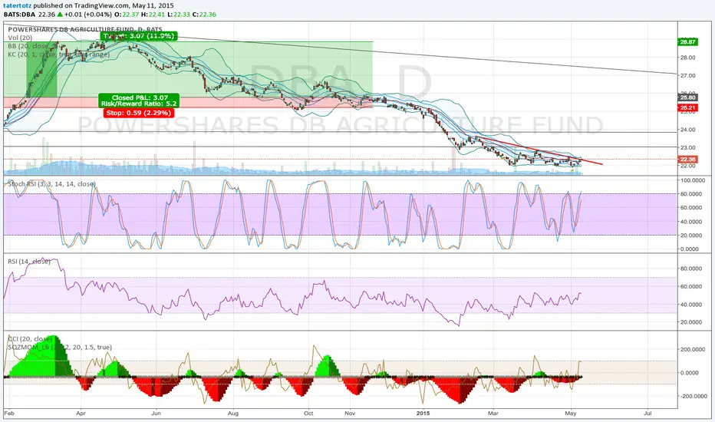Click the 24.00 price axis value
Viewport: 715px width, 422px height.
[687, 130]
